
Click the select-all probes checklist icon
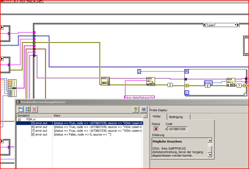click(28, 109)
